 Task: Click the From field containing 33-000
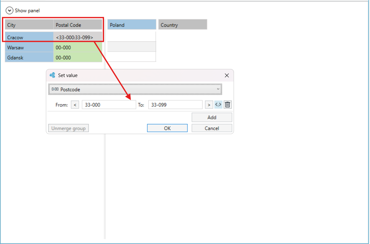tap(109, 105)
